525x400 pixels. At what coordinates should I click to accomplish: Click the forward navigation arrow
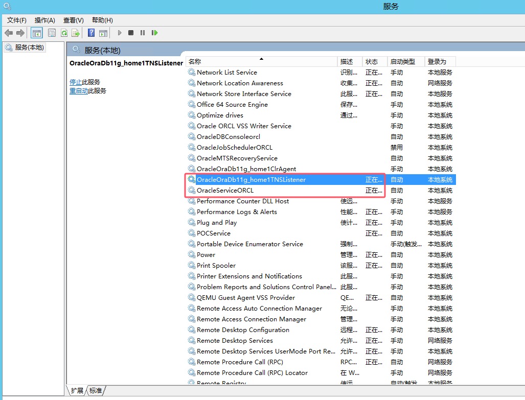coord(19,33)
